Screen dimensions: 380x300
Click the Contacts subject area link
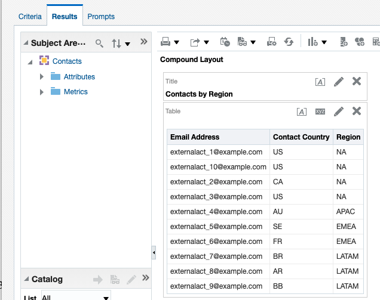tap(67, 61)
